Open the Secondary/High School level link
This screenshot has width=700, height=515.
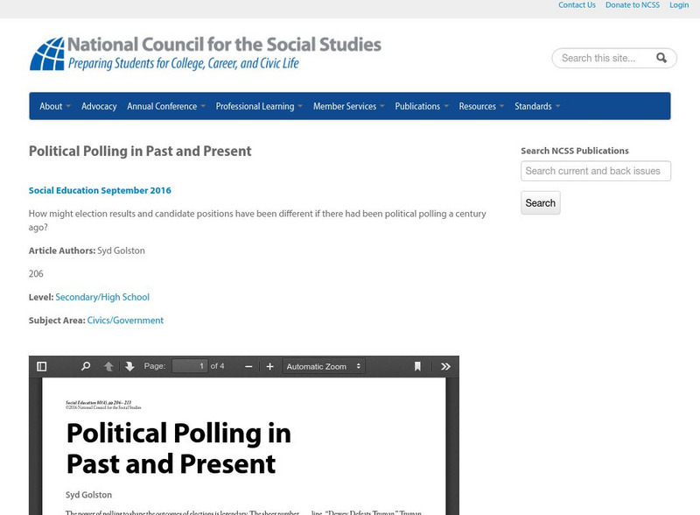click(x=102, y=297)
